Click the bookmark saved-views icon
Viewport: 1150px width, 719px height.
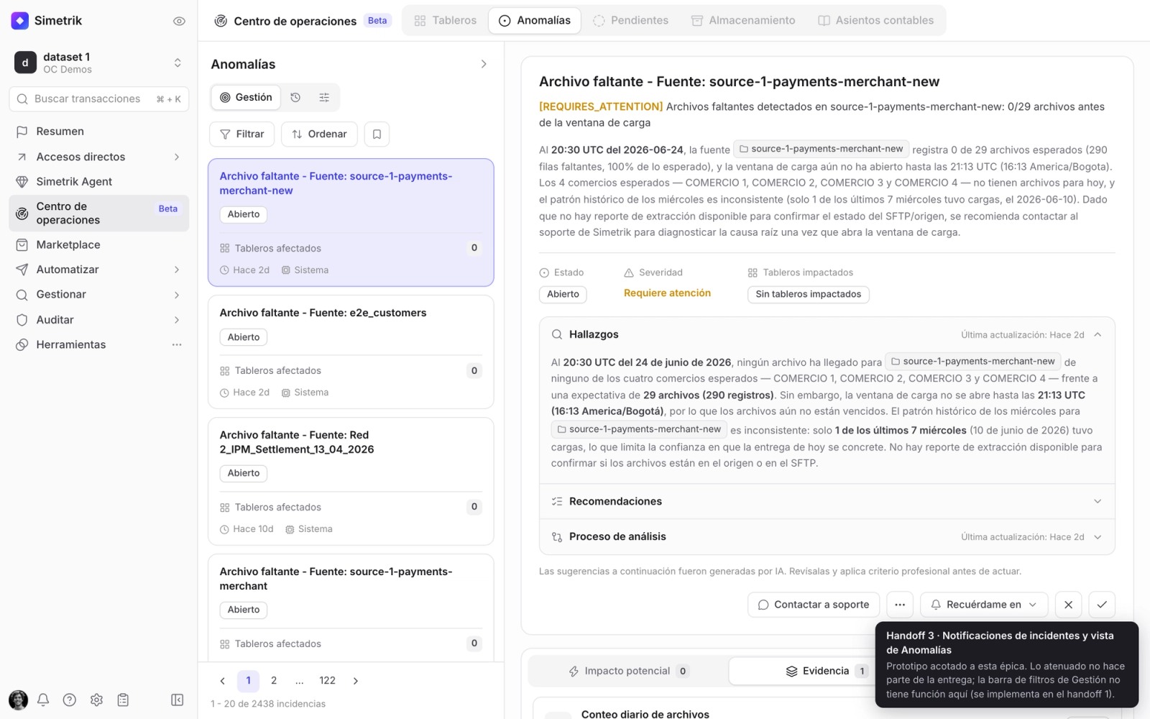click(x=377, y=134)
